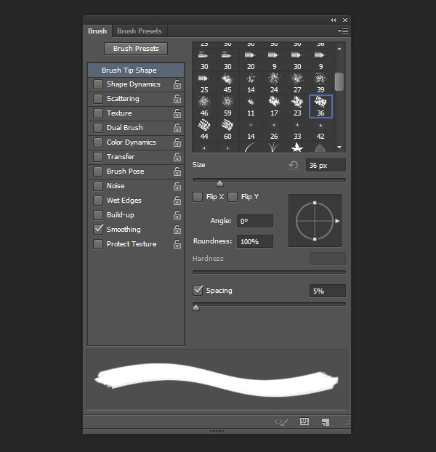Viewport: 436px width, 452px height.
Task: Collapse the panel with double-arrow icon
Action: pyautogui.click(x=333, y=20)
